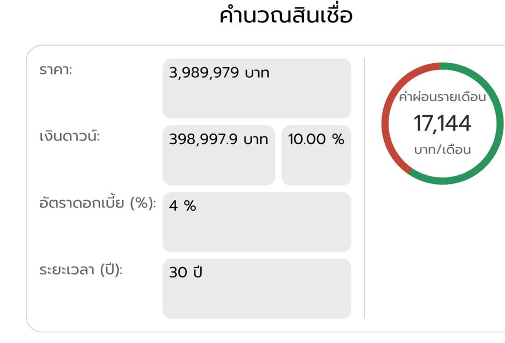Image resolution: width=505 pixels, height=343 pixels.
Task: Select the interest rate field showing 4 %
Action: 257,221
